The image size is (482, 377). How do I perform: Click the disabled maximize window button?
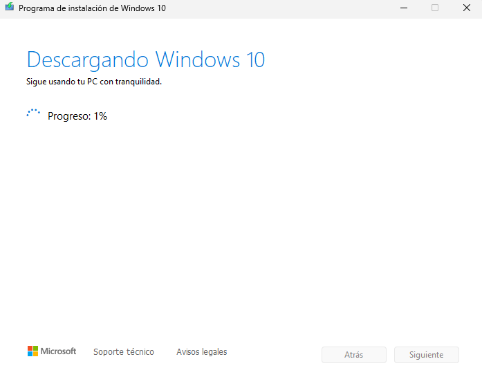(435, 8)
